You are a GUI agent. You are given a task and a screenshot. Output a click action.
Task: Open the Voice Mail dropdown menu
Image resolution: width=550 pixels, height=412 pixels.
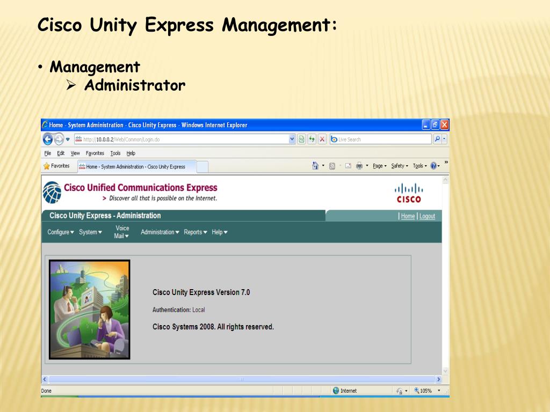(122, 232)
